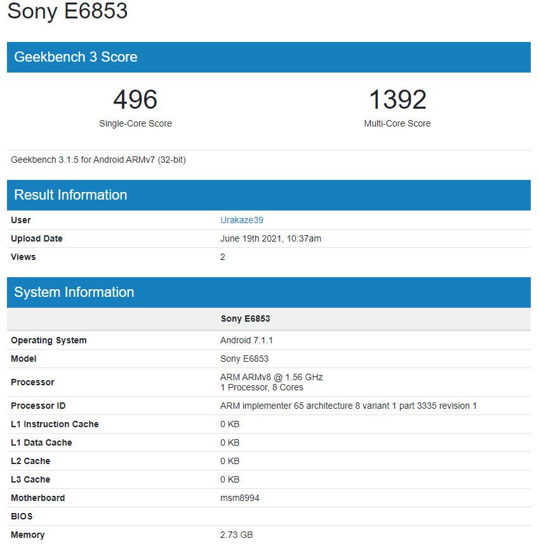Select the ARM implementer 65 architecture value
The image size is (539, 548).
(349, 406)
